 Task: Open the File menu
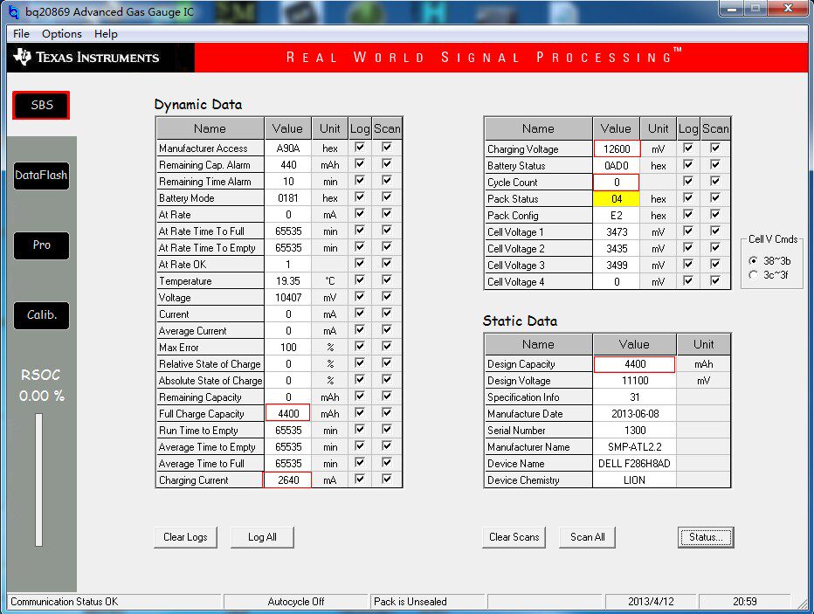tap(21, 34)
